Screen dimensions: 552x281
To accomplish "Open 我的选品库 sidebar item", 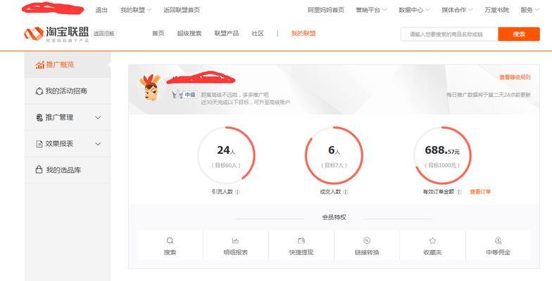I will coord(68,170).
